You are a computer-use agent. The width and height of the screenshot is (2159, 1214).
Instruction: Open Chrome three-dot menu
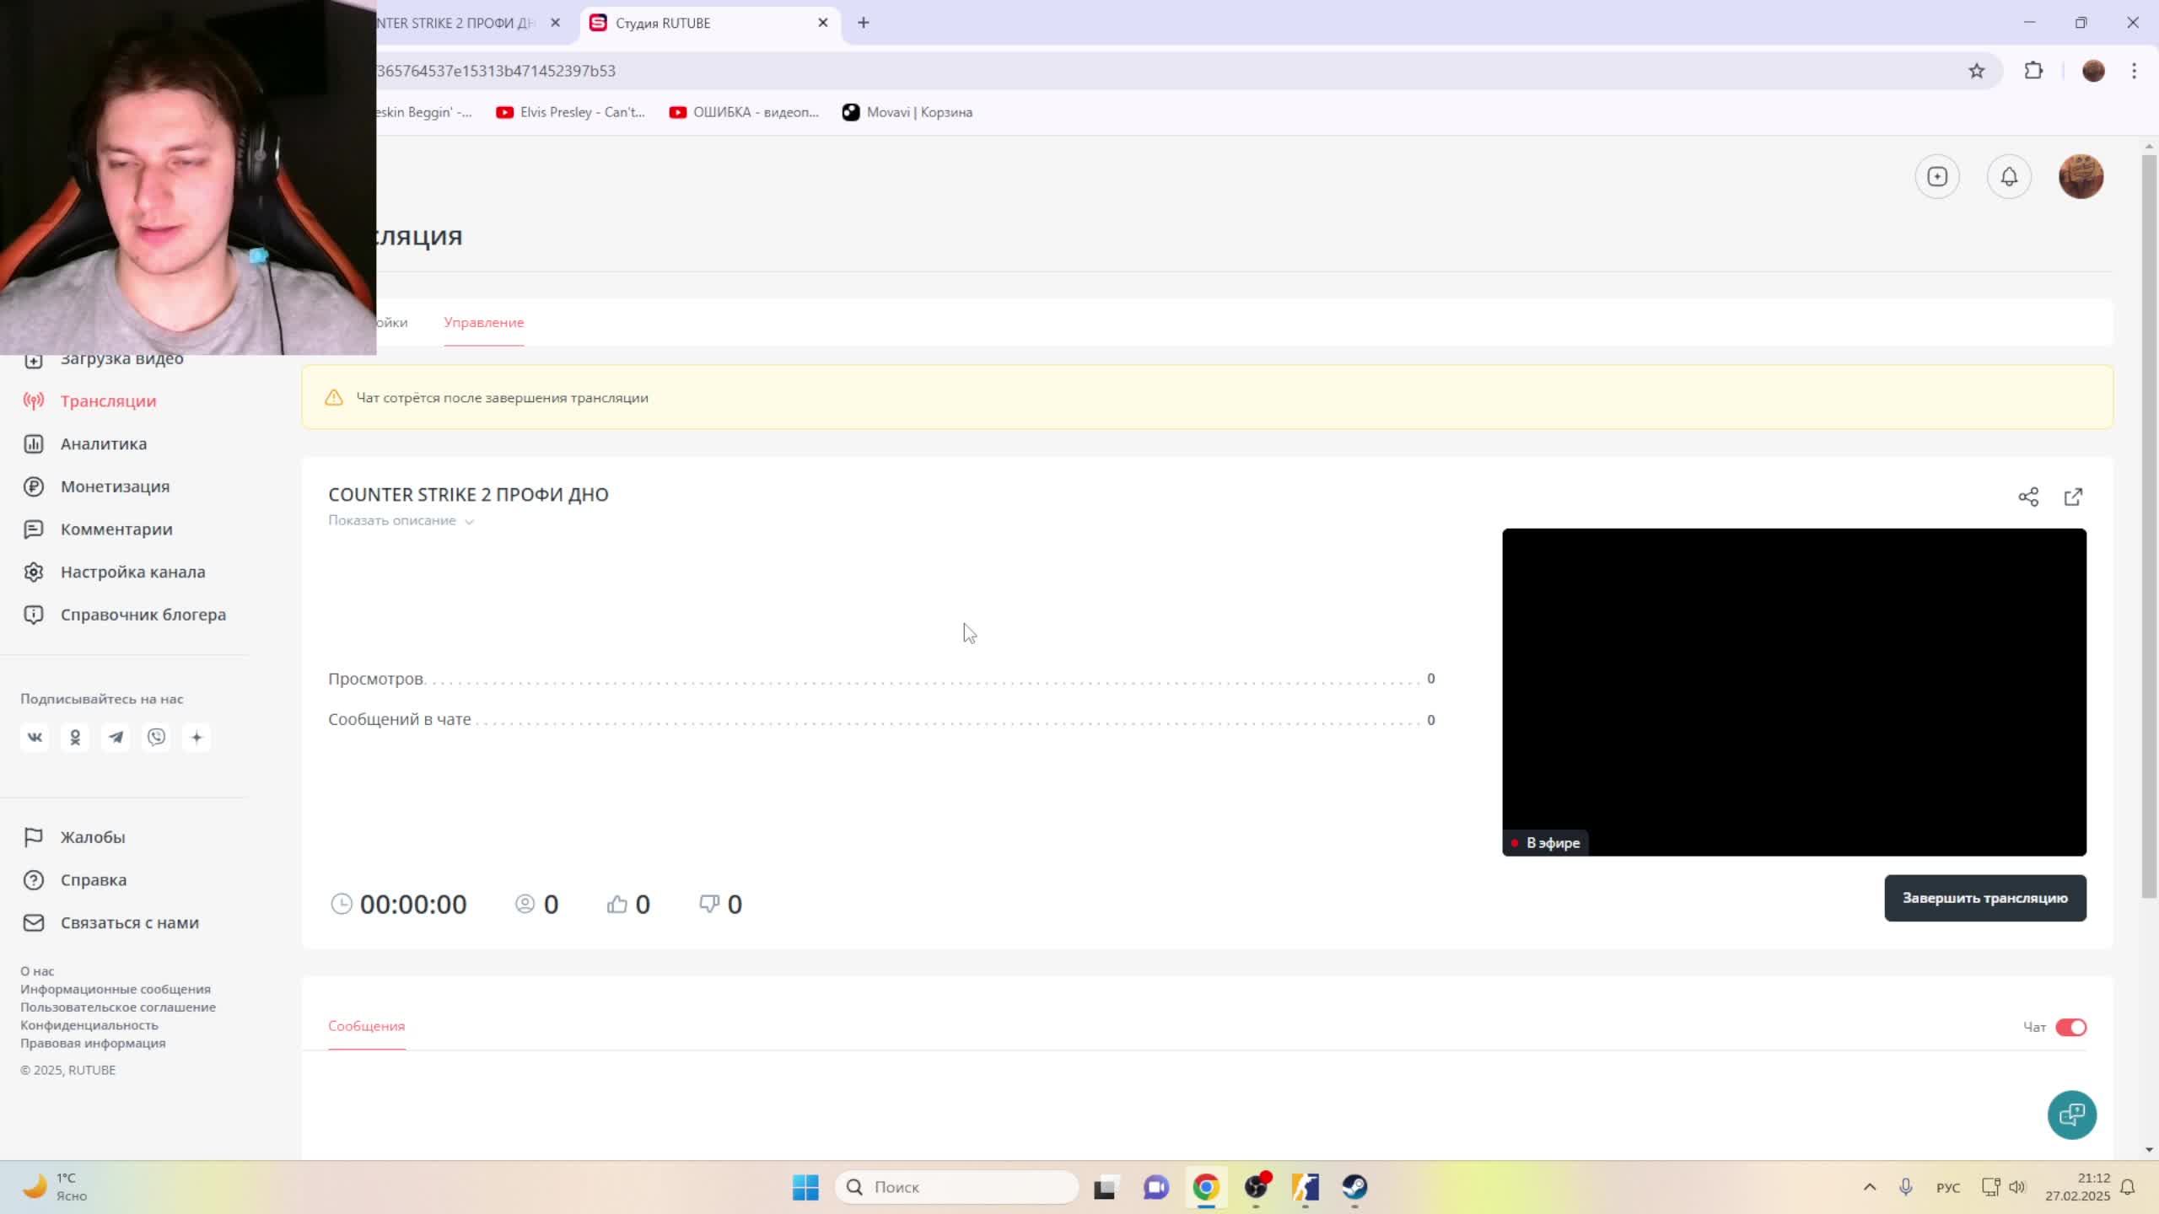coord(2135,71)
